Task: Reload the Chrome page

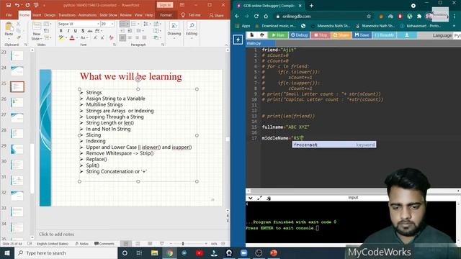Action: (256, 16)
